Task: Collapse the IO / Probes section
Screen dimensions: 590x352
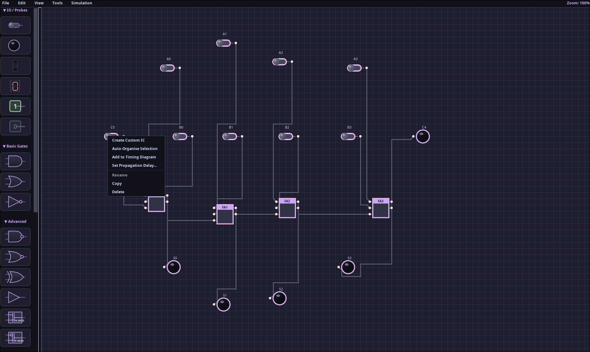Action: pyautogui.click(x=15, y=10)
